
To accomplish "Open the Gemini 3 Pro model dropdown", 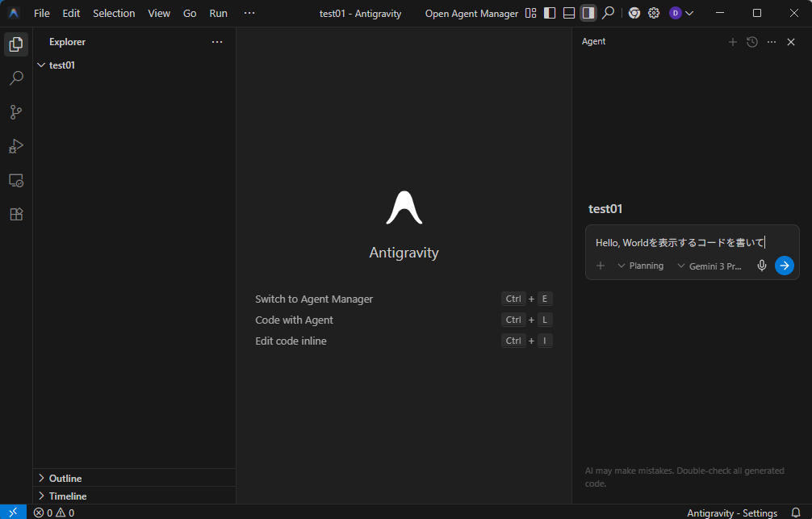I will tap(709, 266).
